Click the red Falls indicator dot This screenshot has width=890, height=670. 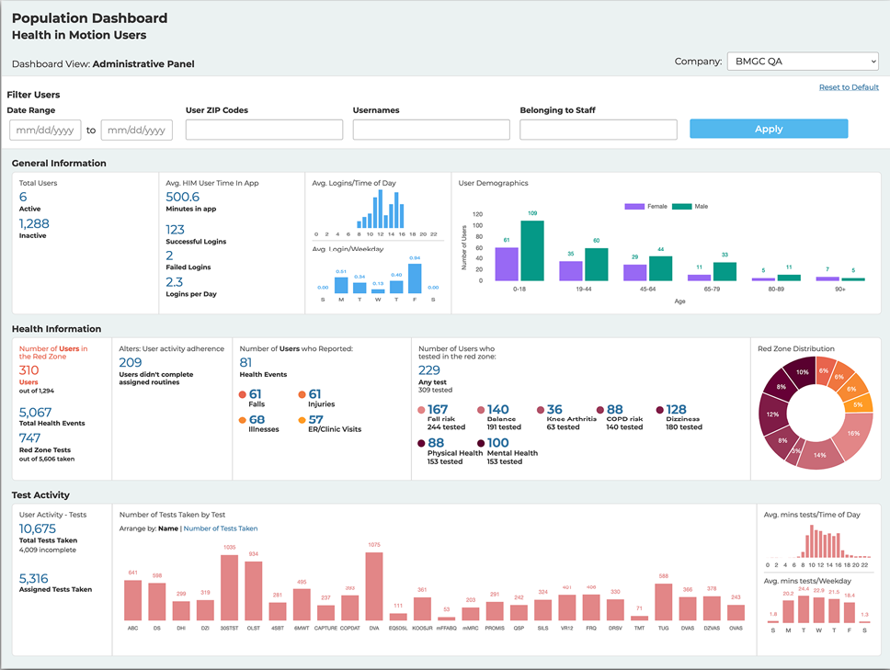[243, 395]
